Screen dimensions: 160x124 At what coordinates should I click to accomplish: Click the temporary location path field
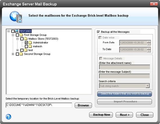39,105
